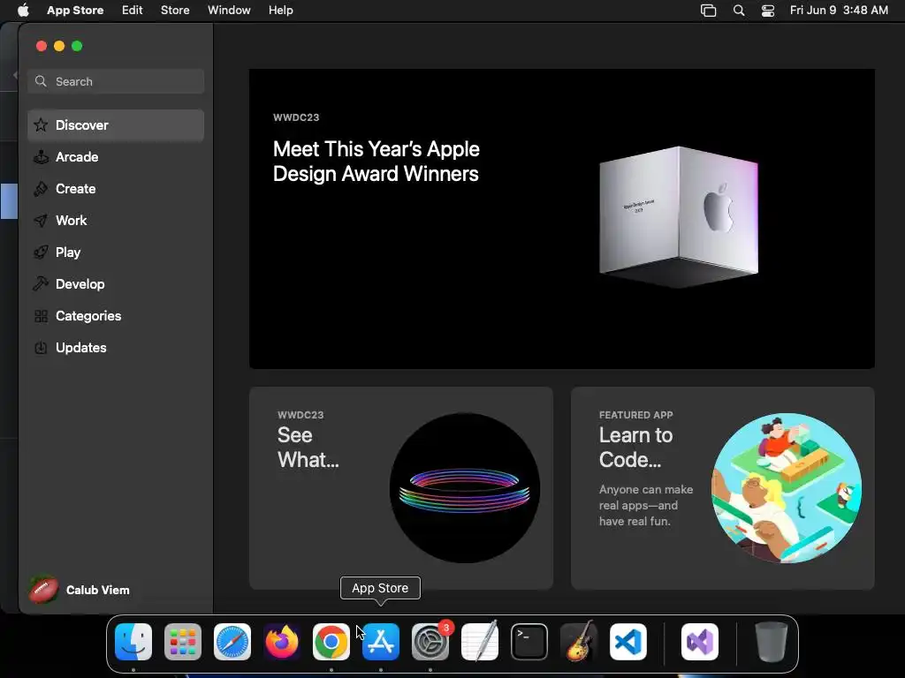
Task: Open Calub Viem account profile
Action: (x=80, y=590)
